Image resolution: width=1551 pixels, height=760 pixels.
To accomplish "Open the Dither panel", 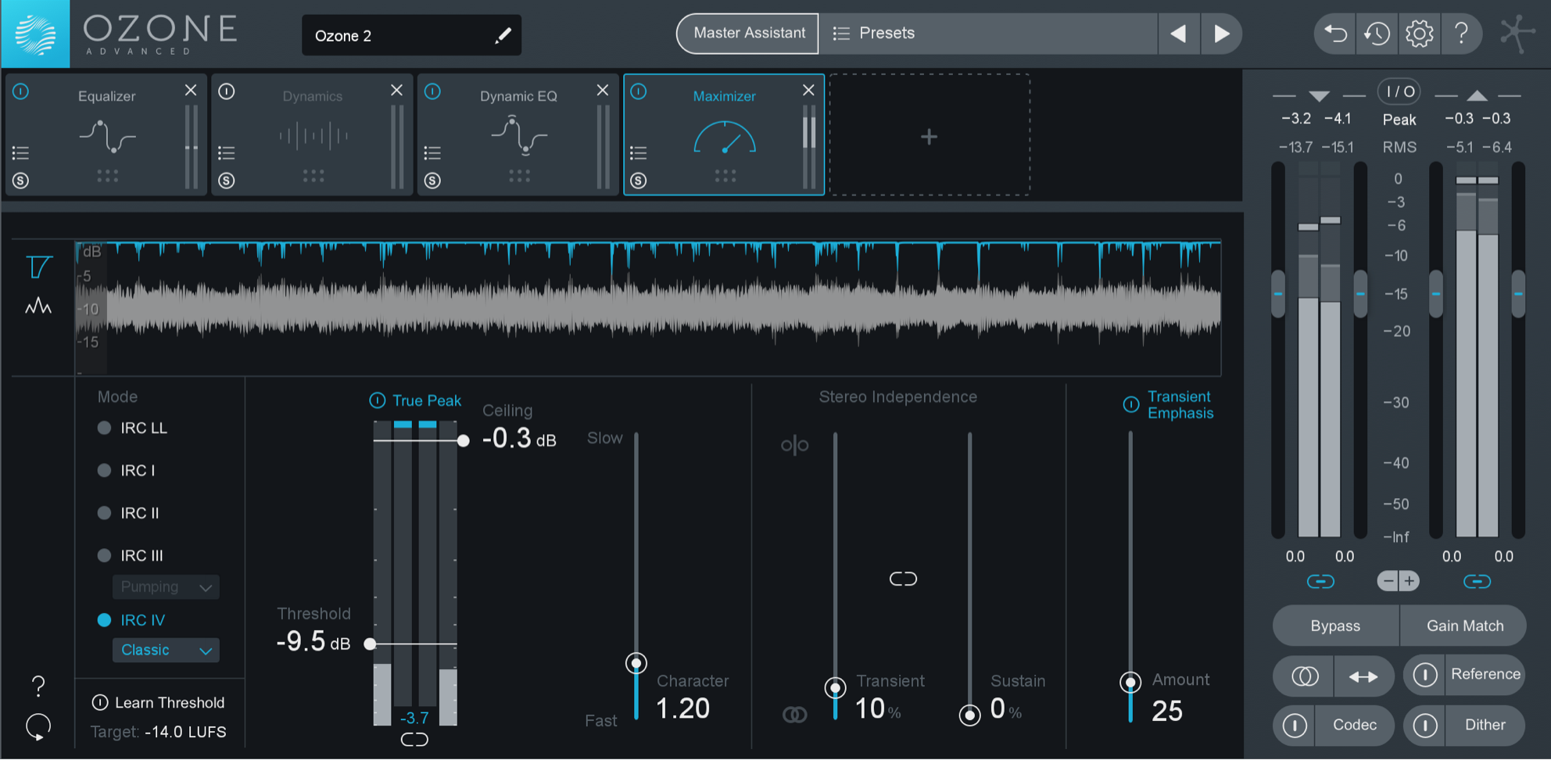I will click(x=1485, y=726).
